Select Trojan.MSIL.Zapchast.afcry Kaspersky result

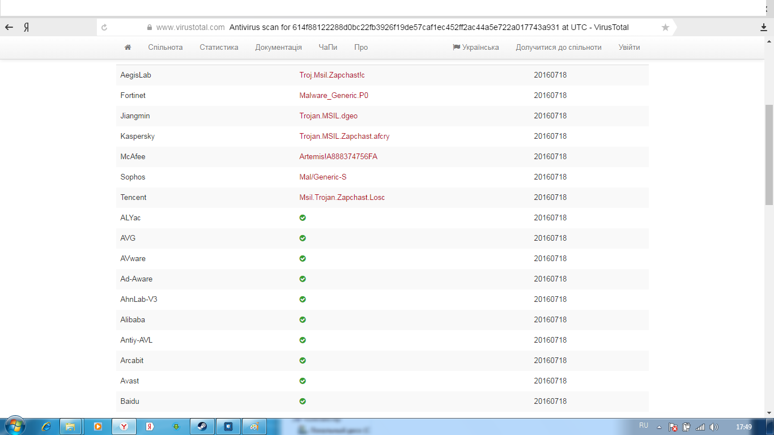[x=345, y=137]
